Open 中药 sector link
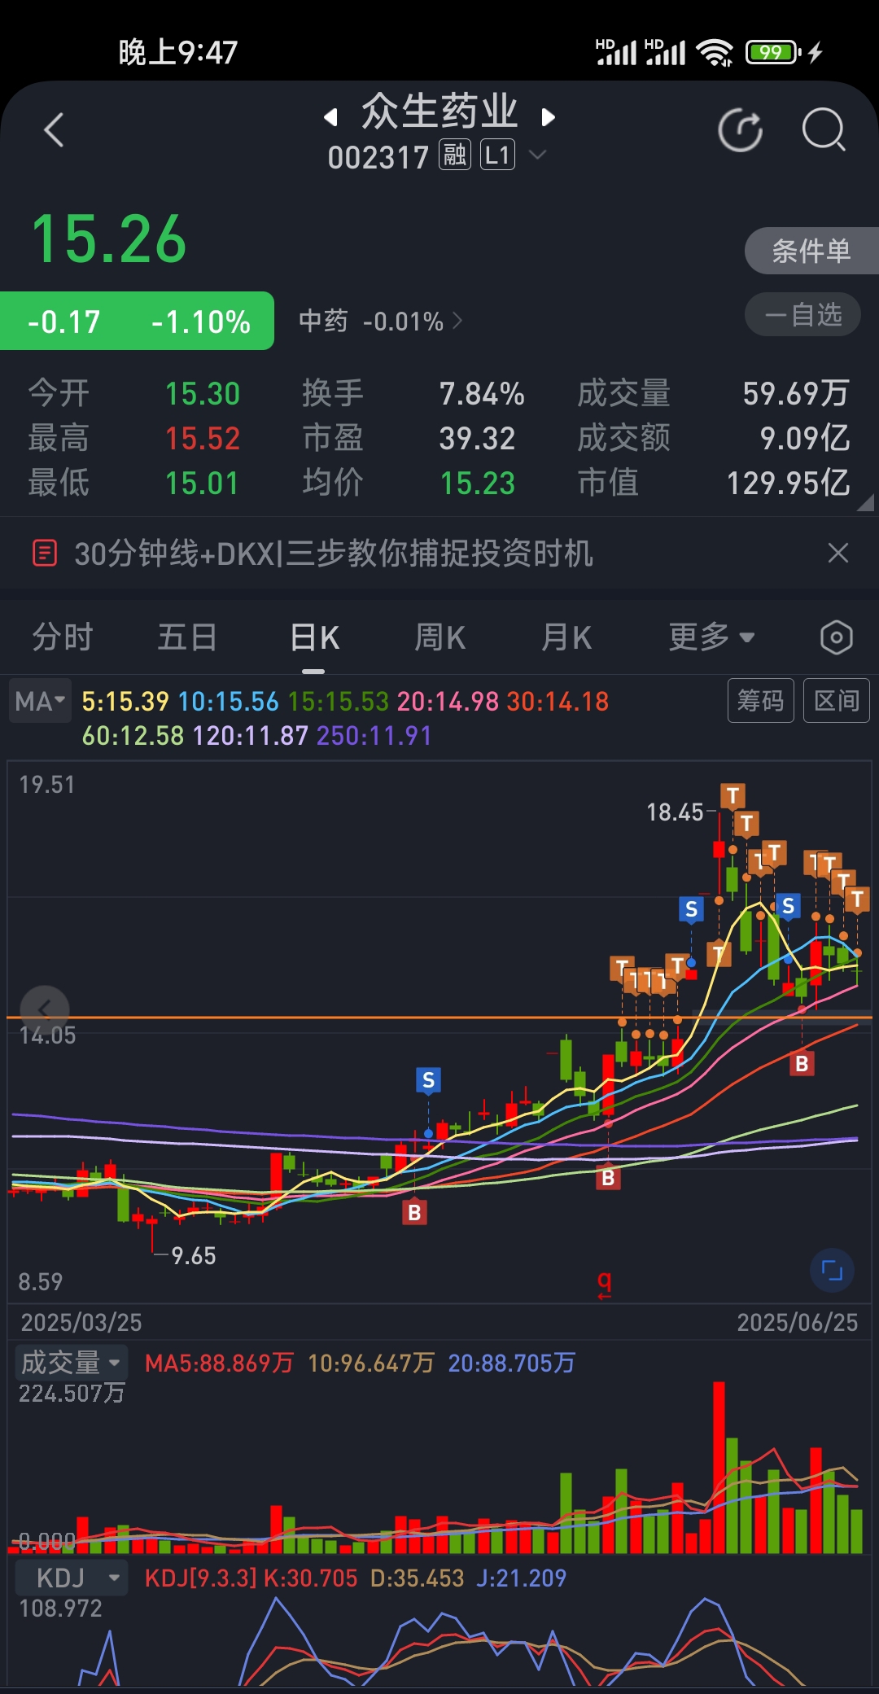The image size is (879, 1694). point(380,322)
